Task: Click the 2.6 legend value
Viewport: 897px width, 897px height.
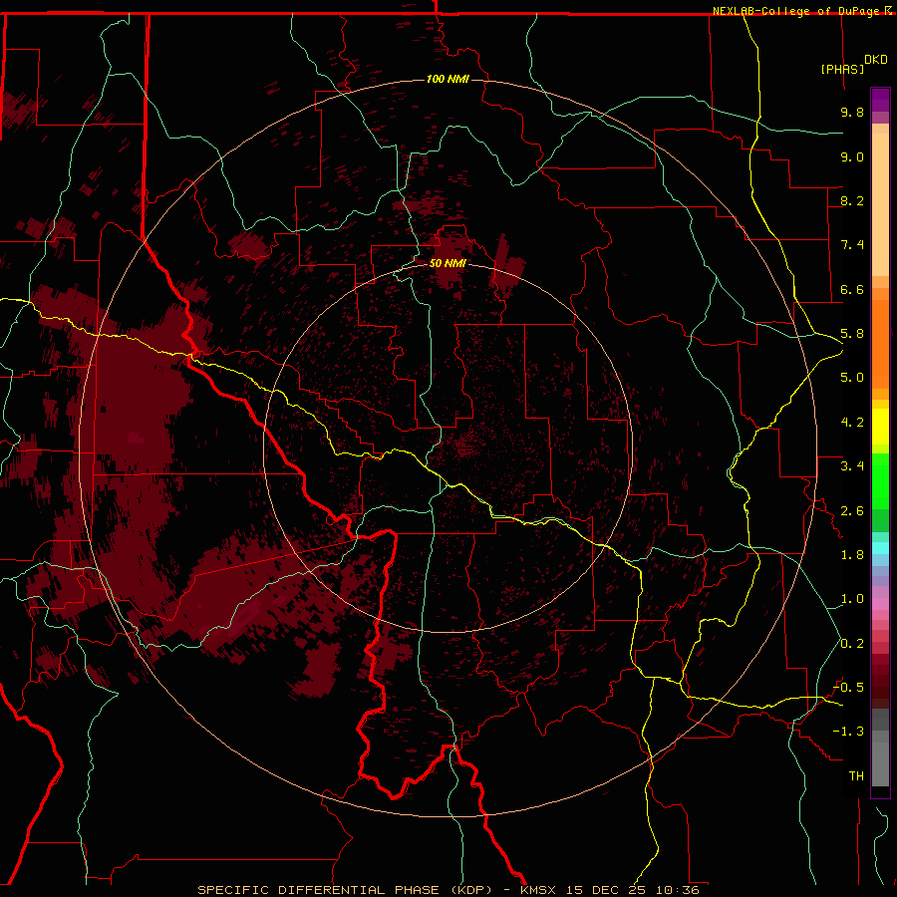Action: (852, 511)
